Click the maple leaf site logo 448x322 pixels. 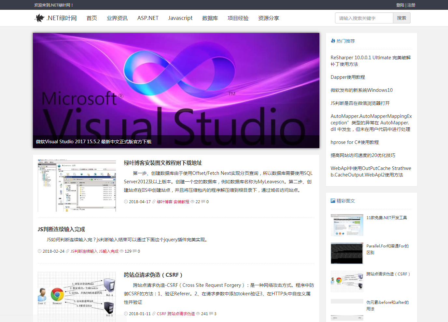click(39, 18)
